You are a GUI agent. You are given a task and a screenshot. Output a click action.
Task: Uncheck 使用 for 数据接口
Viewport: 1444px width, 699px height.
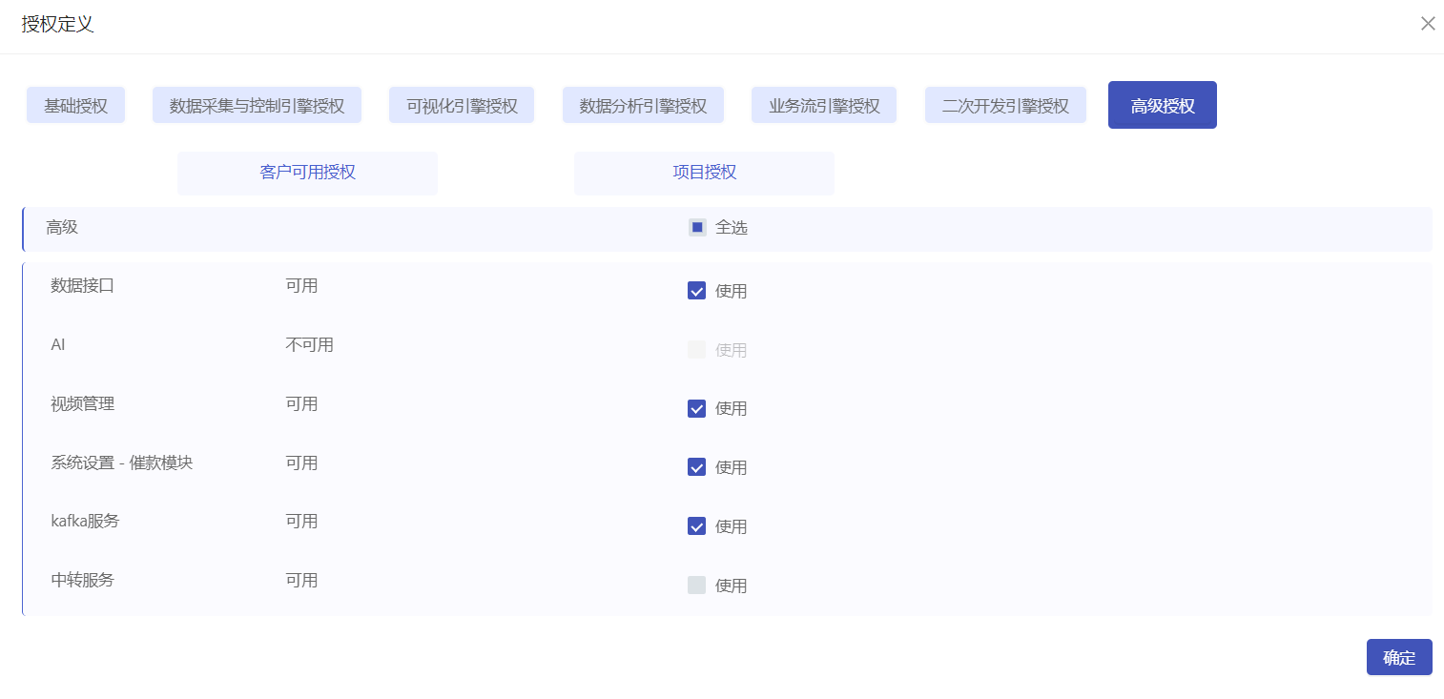click(696, 291)
